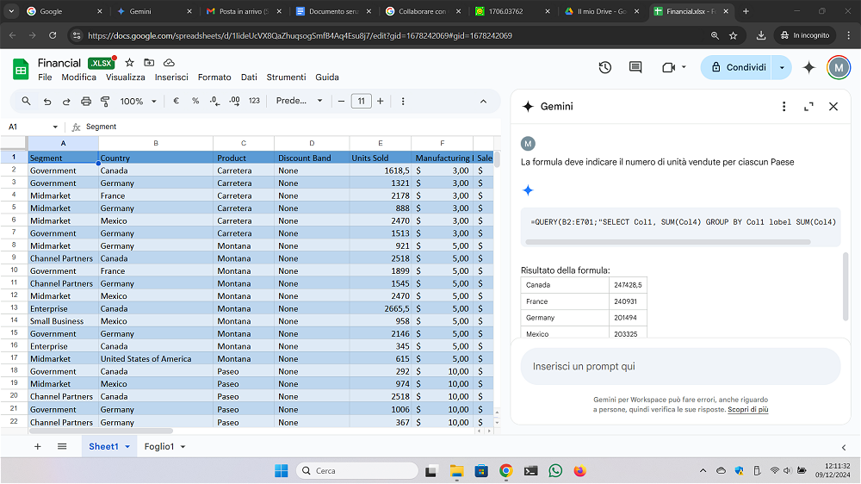Open Firefox from the taskbar

pyautogui.click(x=579, y=471)
